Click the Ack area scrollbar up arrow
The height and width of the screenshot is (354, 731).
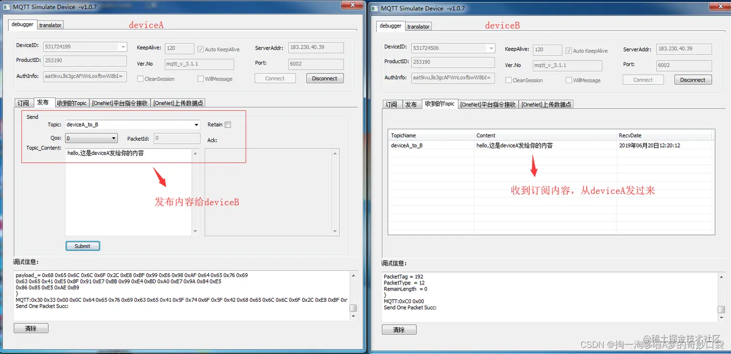tap(335, 153)
